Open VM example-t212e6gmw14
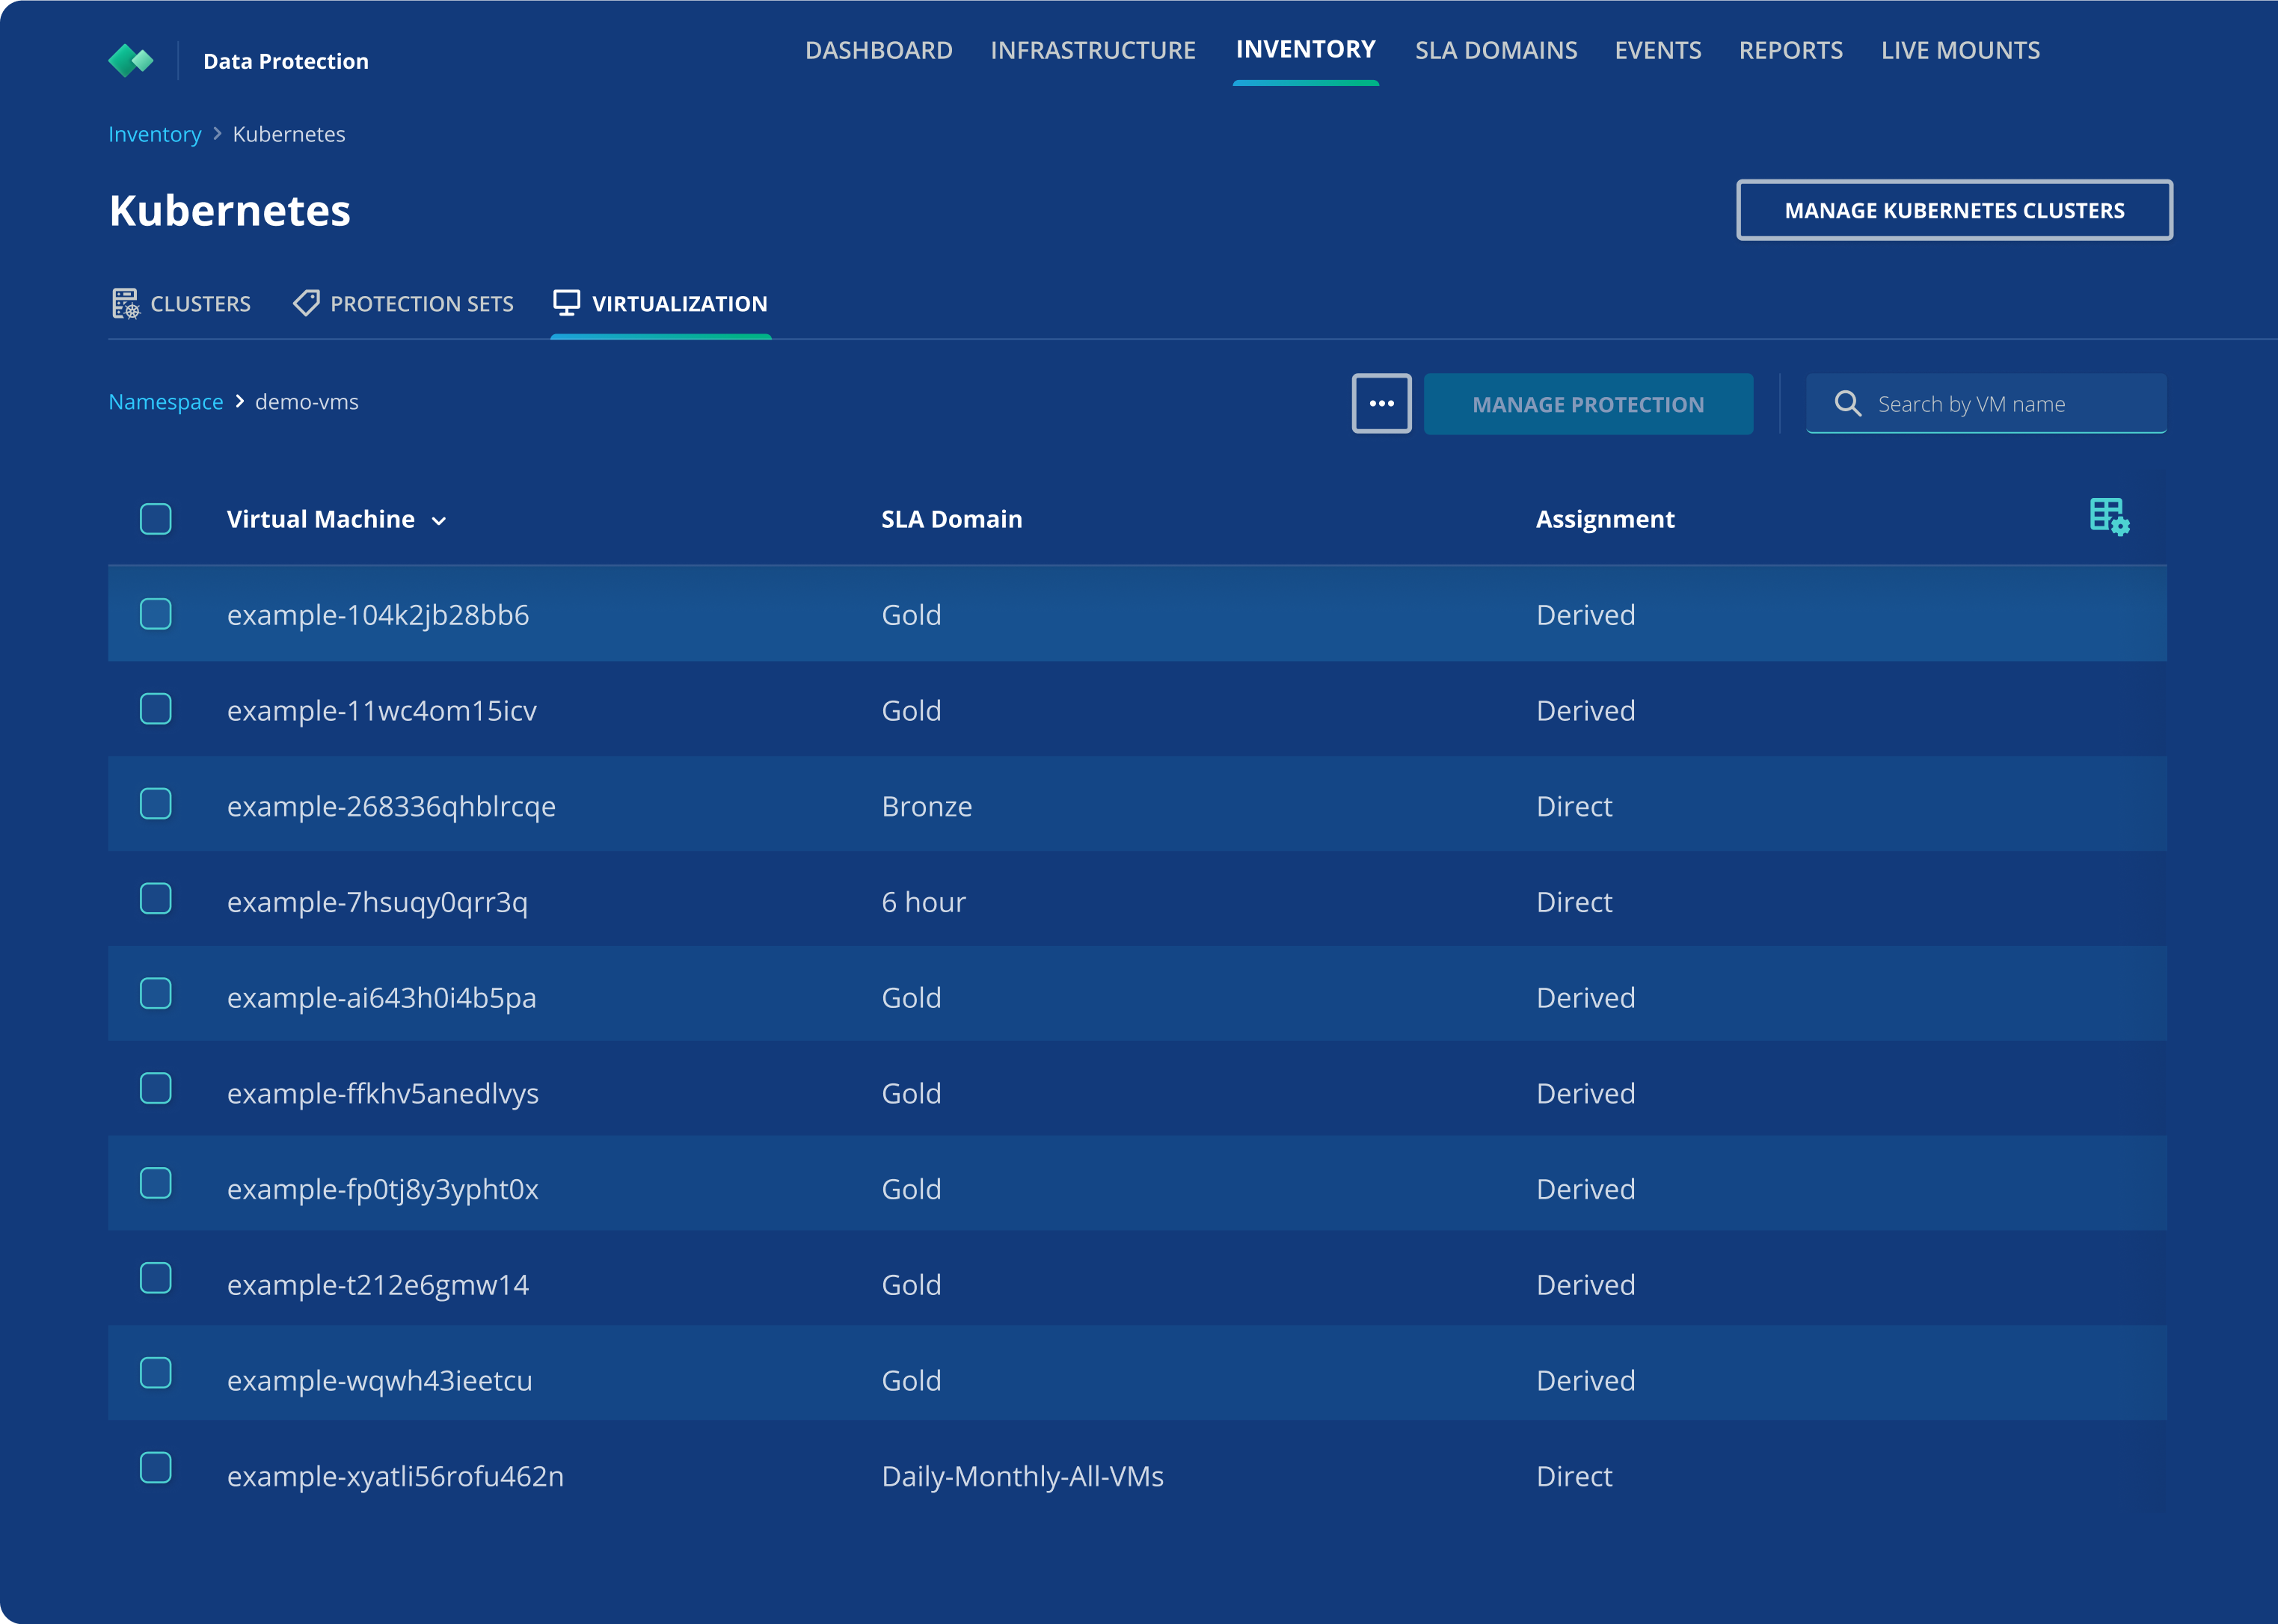 378,1285
